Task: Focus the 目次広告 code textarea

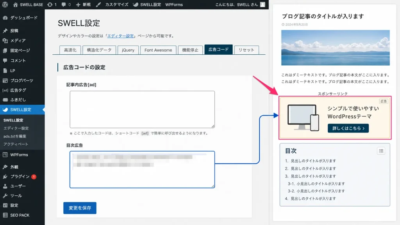Action: (x=142, y=170)
